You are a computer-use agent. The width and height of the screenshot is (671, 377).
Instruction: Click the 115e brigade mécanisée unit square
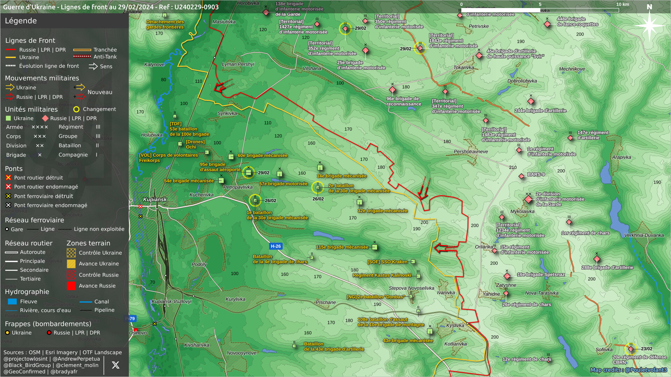[x=375, y=247]
